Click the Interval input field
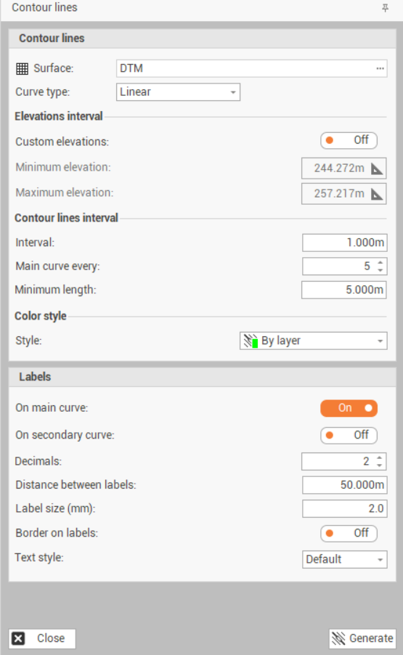The height and width of the screenshot is (655, 403). coord(344,243)
